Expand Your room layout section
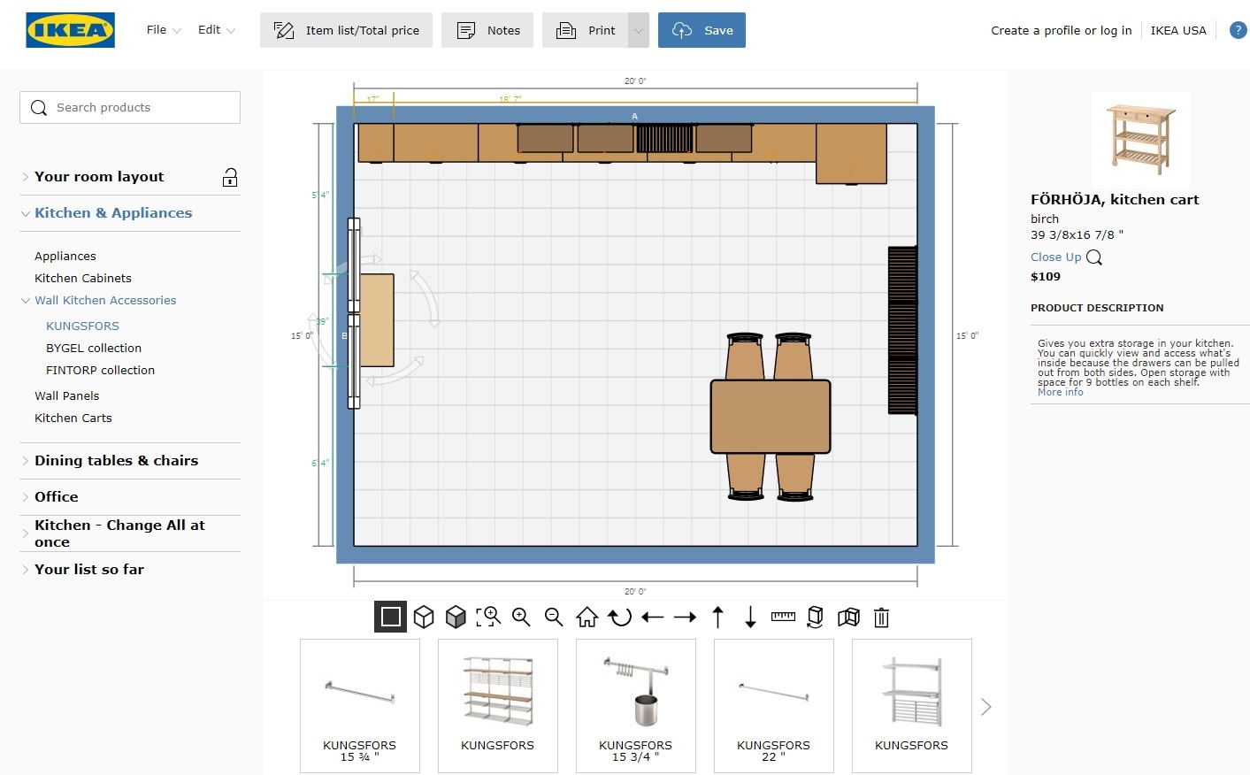This screenshot has width=1250, height=775. (99, 177)
